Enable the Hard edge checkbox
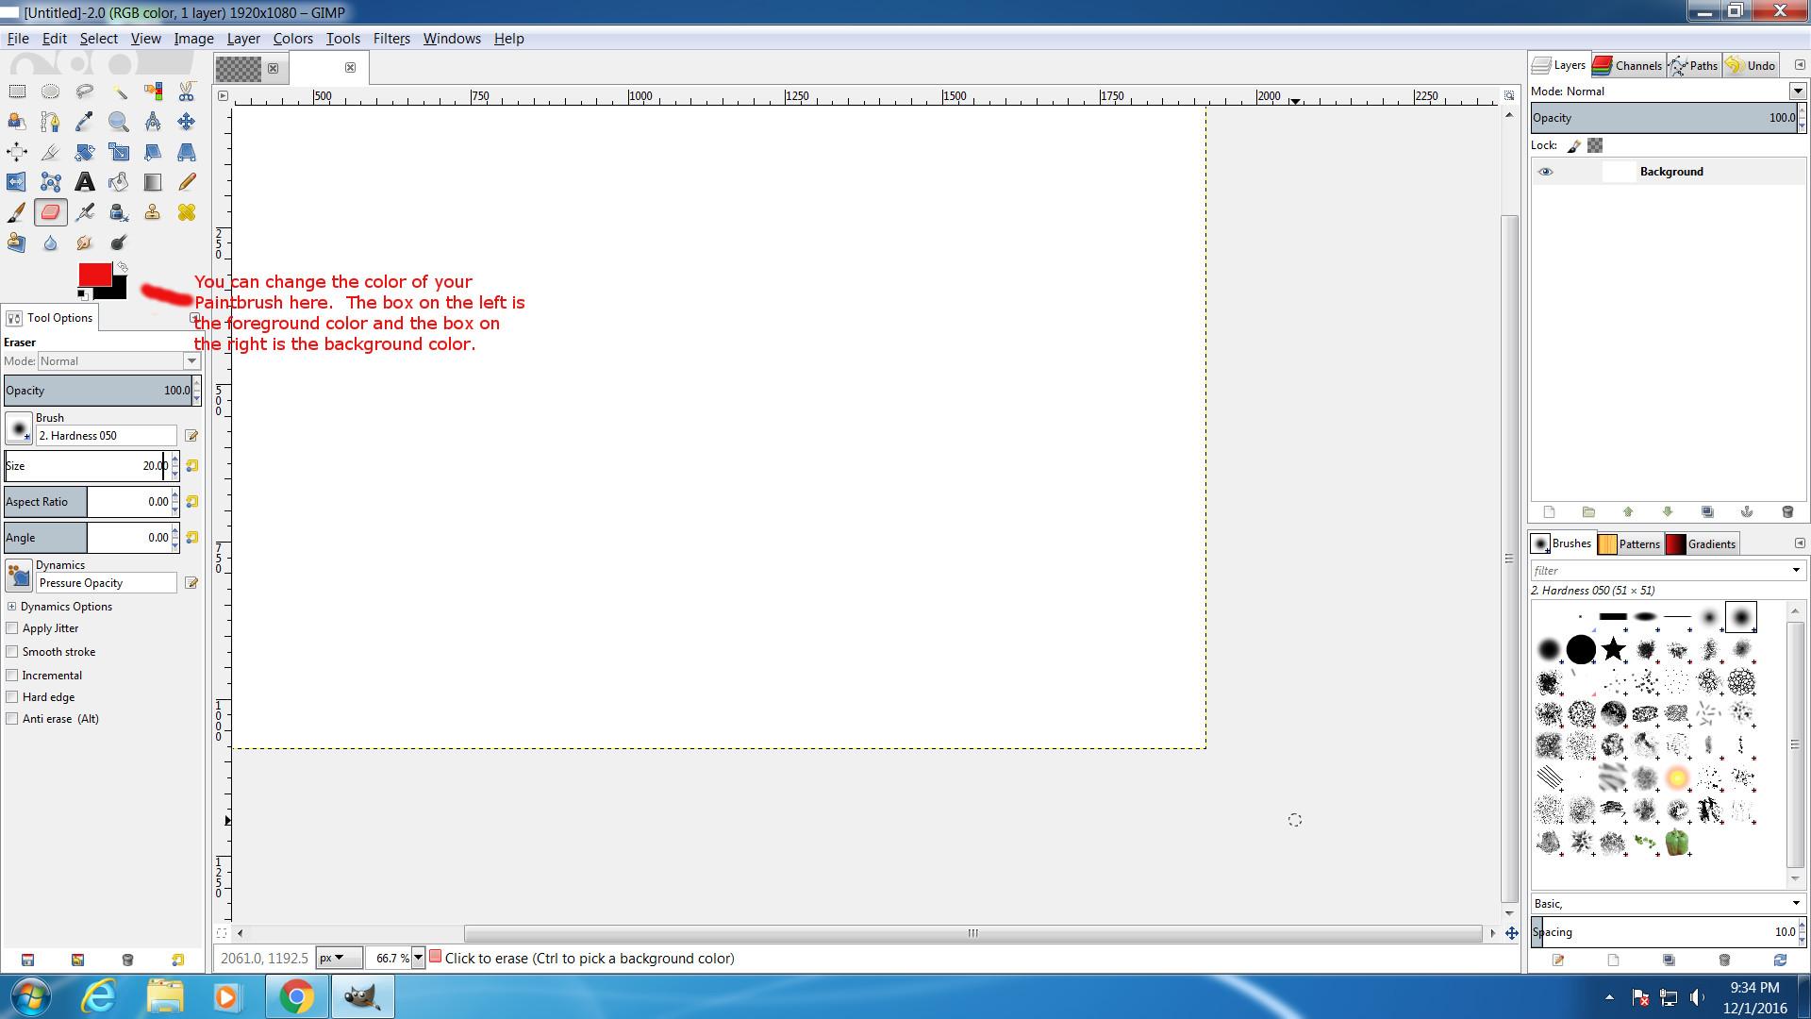The height and width of the screenshot is (1019, 1811). (x=12, y=697)
